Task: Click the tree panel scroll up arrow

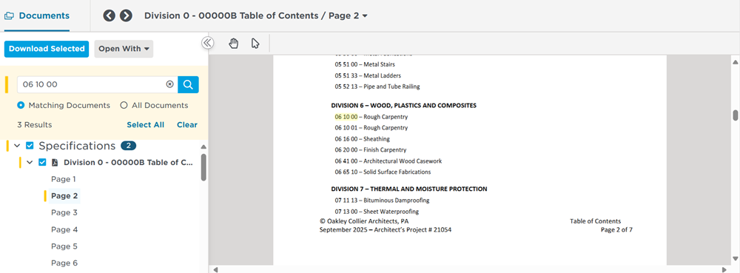Action: (203, 146)
